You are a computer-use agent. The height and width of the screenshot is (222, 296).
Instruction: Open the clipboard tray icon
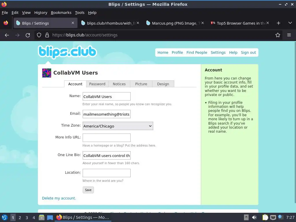pyautogui.click(x=265, y=217)
